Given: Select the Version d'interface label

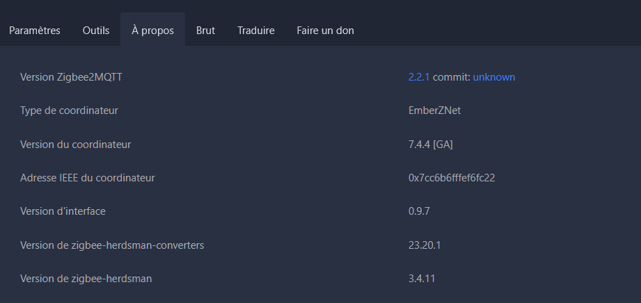Looking at the screenshot, I should pyautogui.click(x=63, y=211).
